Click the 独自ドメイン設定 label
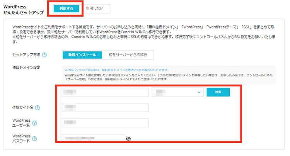Screen dimensions: 290x156 click(x=26, y=68)
